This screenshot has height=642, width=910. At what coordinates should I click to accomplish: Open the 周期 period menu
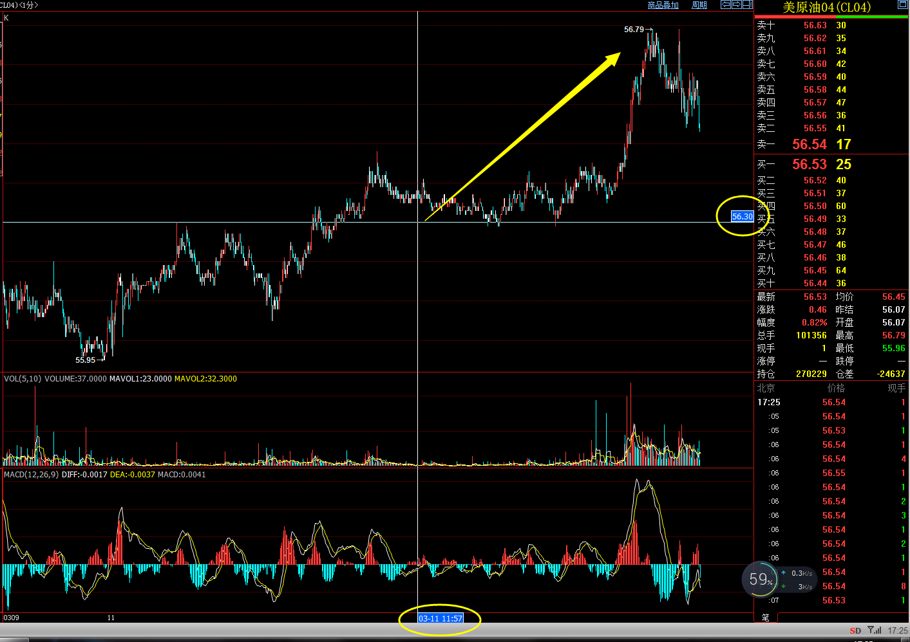pyautogui.click(x=699, y=5)
